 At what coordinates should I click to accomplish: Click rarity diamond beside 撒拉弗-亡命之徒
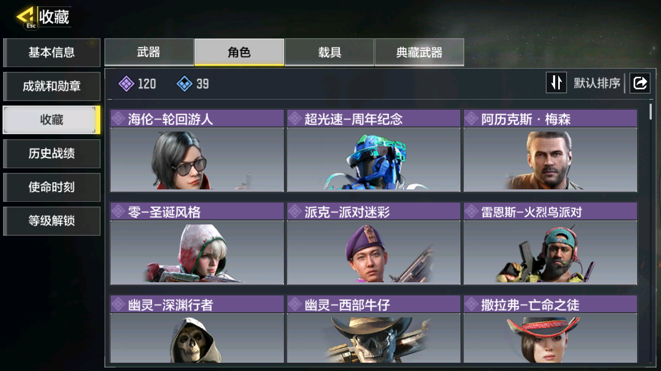click(471, 304)
